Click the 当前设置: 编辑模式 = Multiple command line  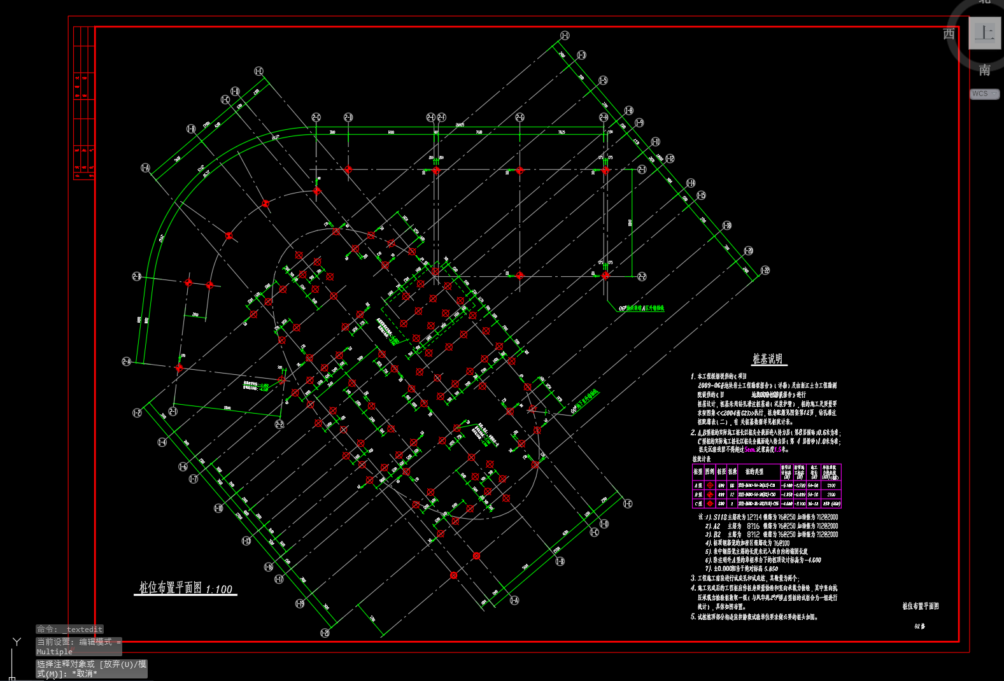tap(78, 647)
